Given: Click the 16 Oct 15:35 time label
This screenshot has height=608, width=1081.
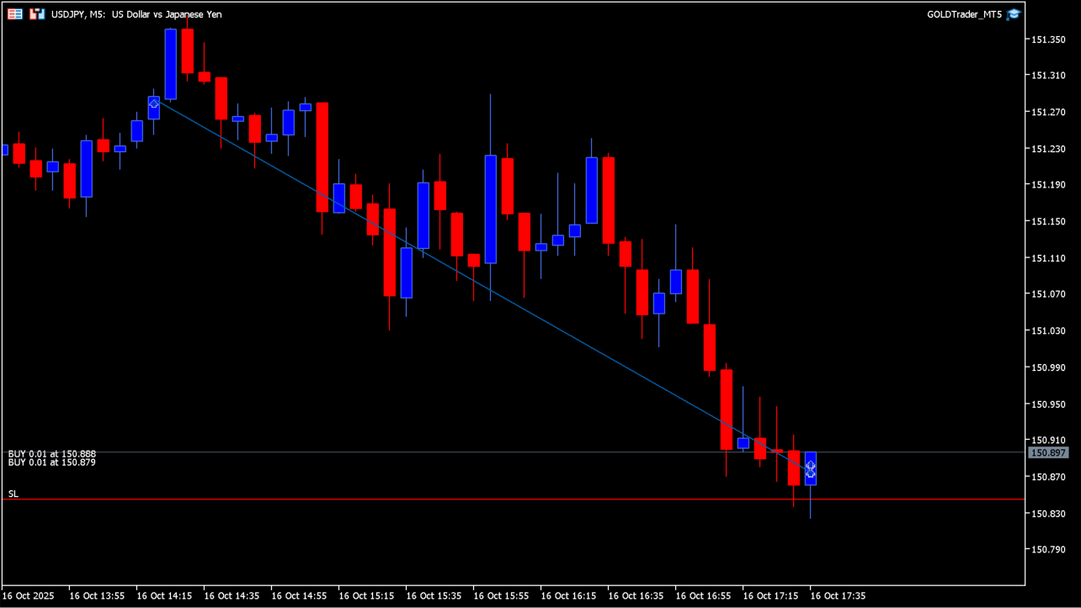Looking at the screenshot, I should (x=434, y=596).
